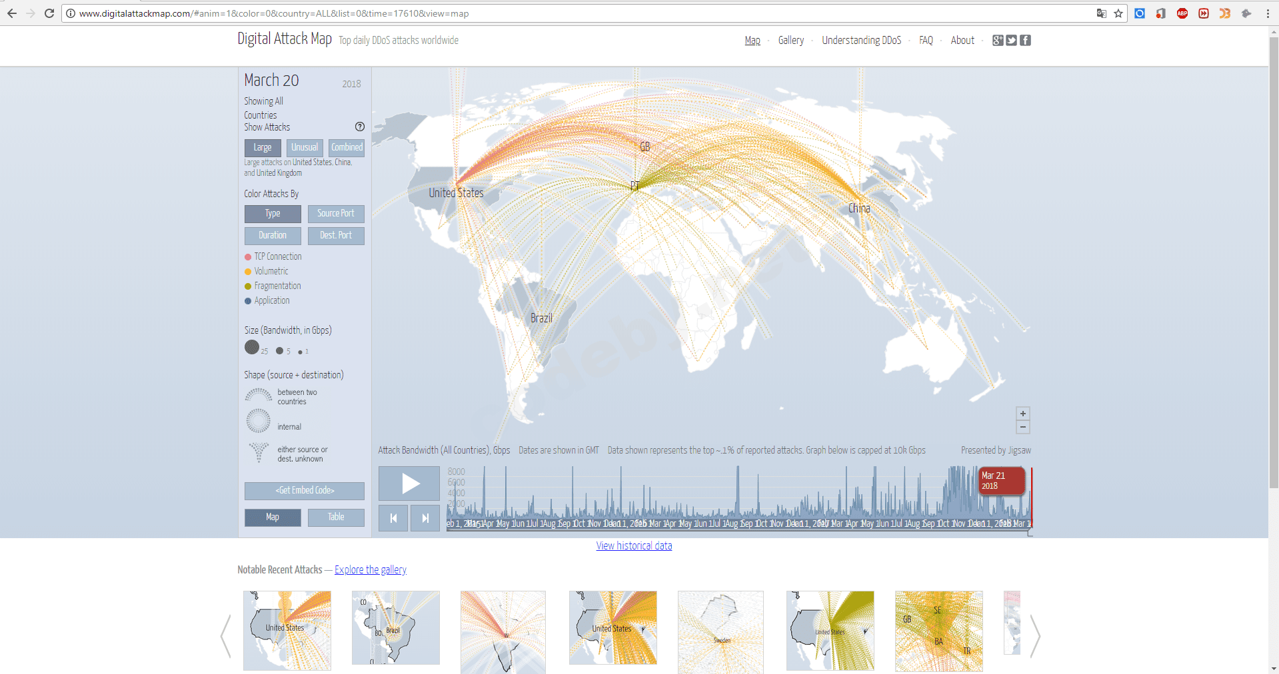Click the browser forward arrow
This screenshot has height=674, width=1279.
click(31, 13)
